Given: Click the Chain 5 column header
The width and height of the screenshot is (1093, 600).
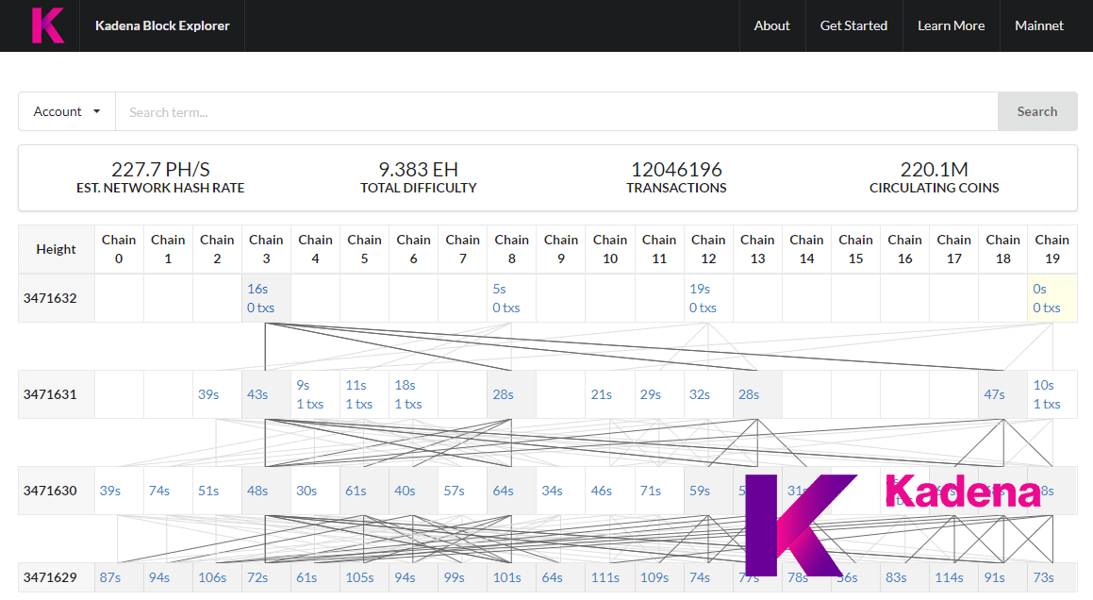Looking at the screenshot, I should pos(365,249).
